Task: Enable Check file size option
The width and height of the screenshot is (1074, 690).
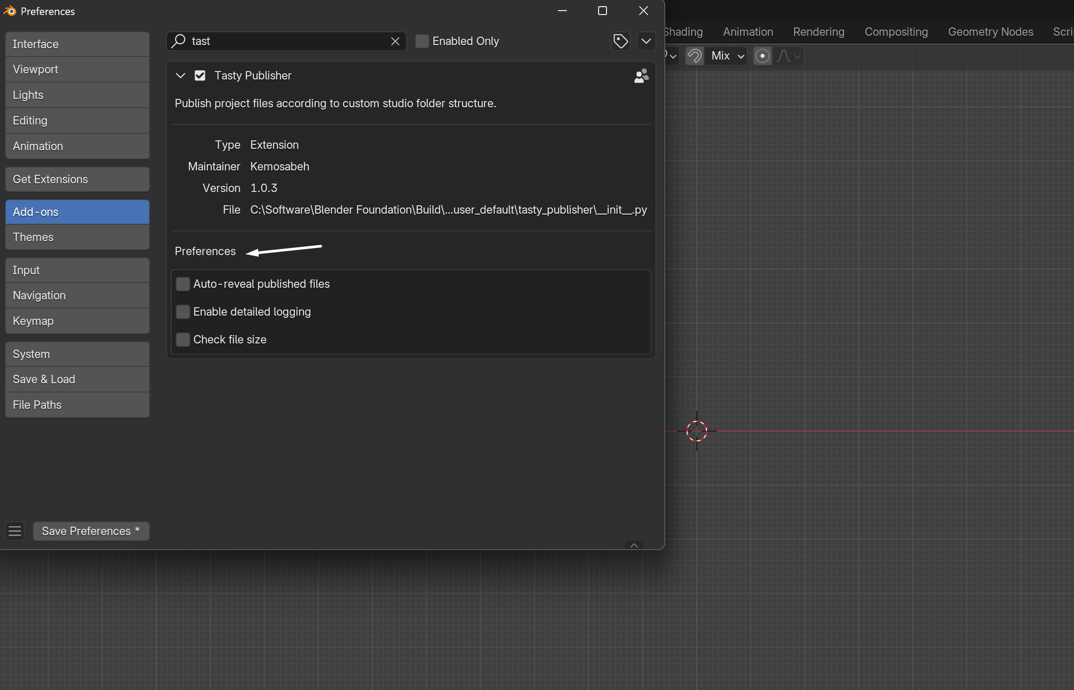Action: click(x=182, y=339)
